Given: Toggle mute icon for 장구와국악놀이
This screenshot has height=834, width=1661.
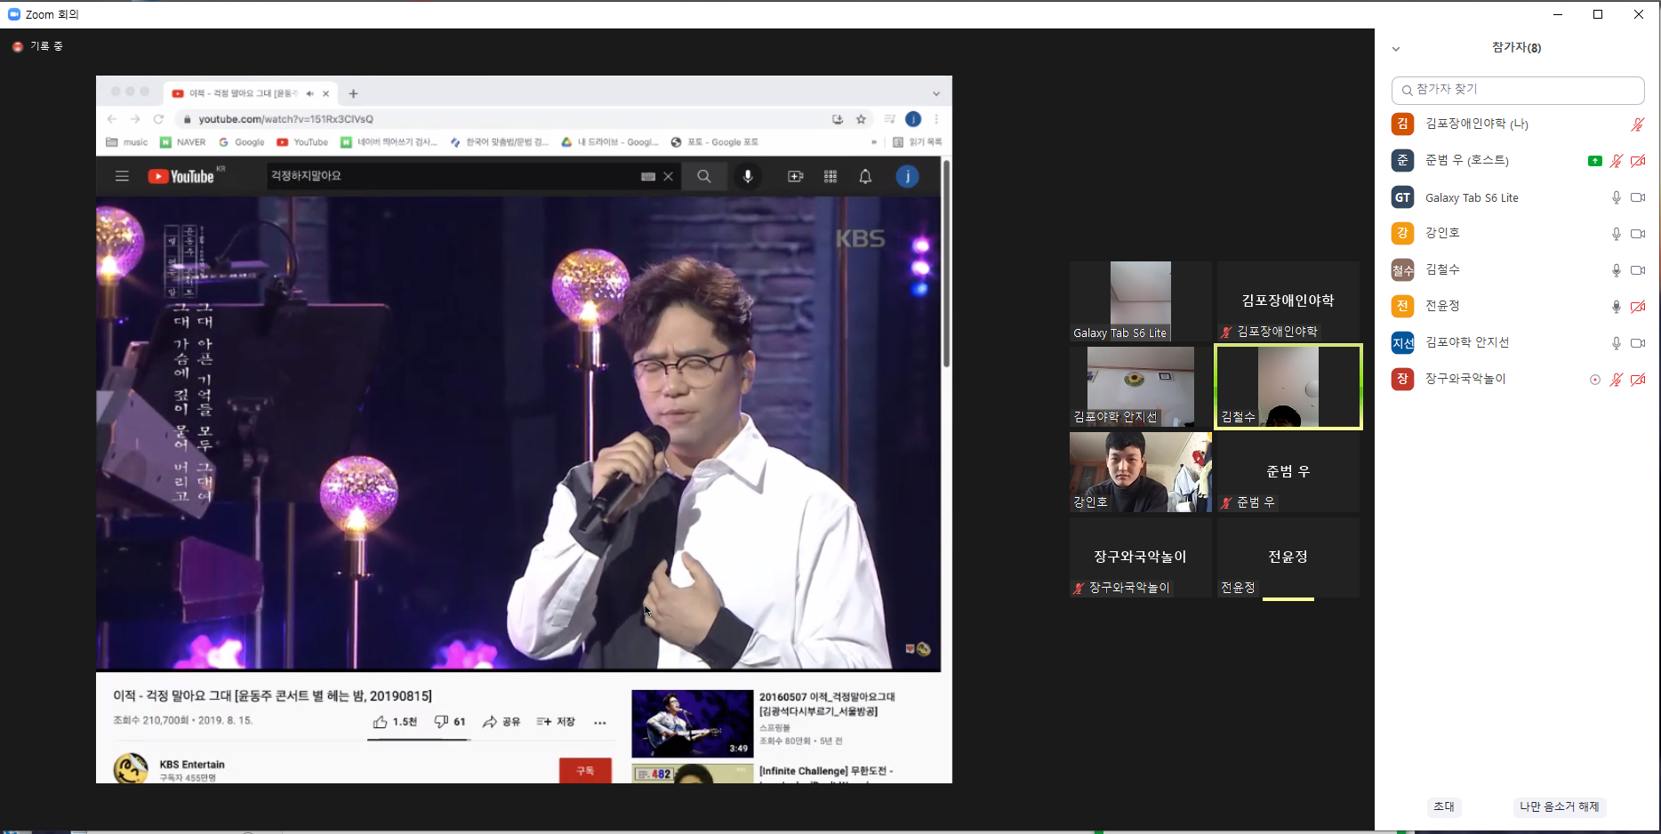Looking at the screenshot, I should pyautogui.click(x=1617, y=380).
